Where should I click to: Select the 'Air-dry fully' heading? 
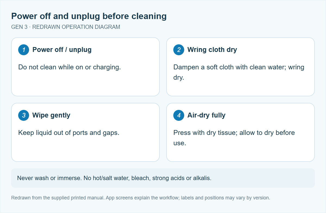click(x=206, y=115)
